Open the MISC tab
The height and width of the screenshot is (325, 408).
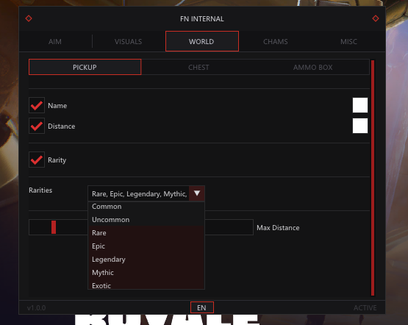pyautogui.click(x=348, y=42)
